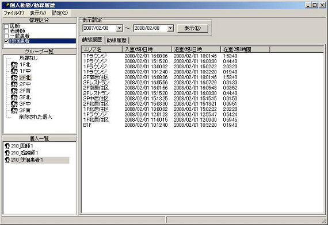Click the 2Fレストラン row entered at 16:05:56

160,83
